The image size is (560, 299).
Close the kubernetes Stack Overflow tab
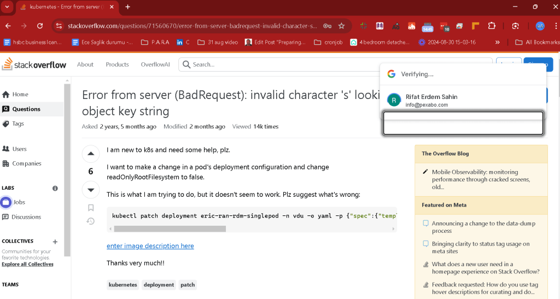112,7
